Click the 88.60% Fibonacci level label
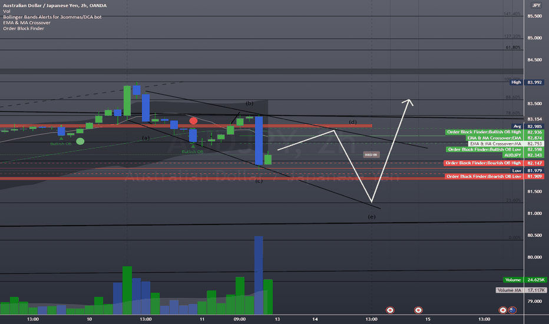This screenshot has height=324, width=549. (x=513, y=97)
